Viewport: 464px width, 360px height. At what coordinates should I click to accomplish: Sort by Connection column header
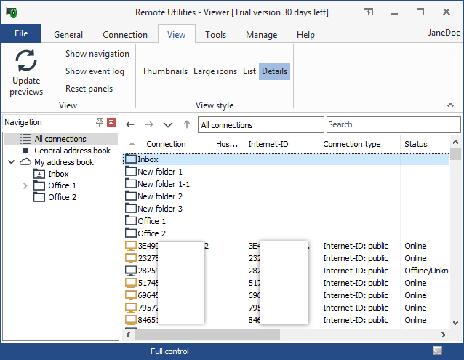coord(166,144)
